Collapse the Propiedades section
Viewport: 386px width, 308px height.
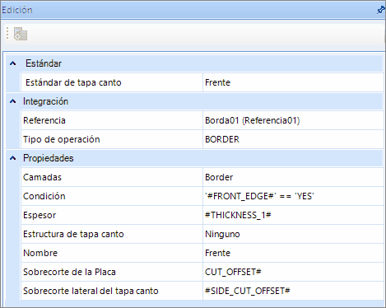pos(12,158)
